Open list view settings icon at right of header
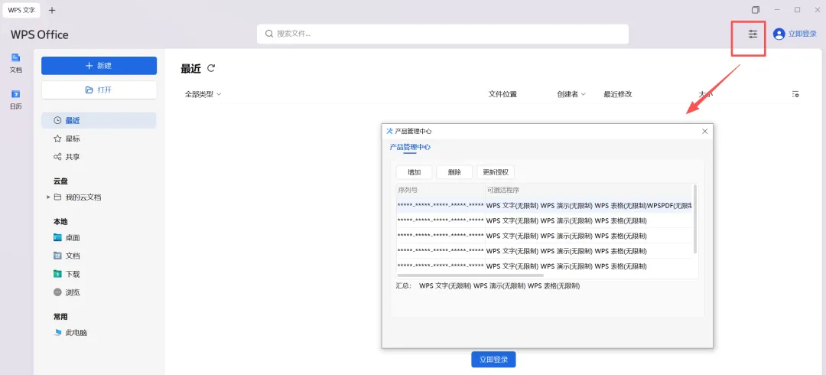This screenshot has height=375, width=826. (795, 94)
